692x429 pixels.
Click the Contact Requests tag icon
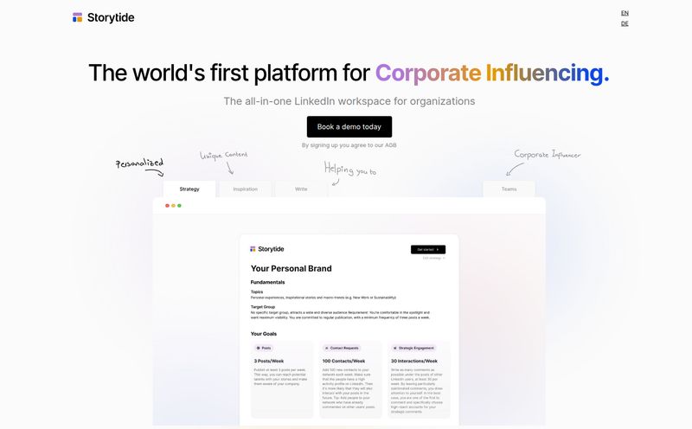coord(327,348)
